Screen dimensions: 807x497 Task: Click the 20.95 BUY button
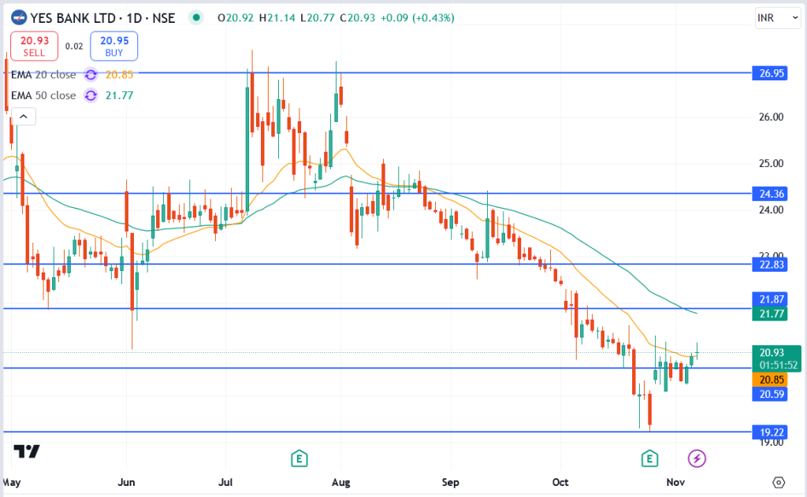pyautogui.click(x=113, y=46)
